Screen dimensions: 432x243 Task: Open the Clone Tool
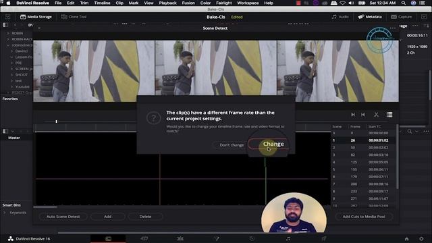(x=74, y=17)
